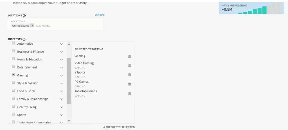Viewport: 288px width, 130px height.
Task: Click the interests list scroll up arrow
Action: 69,44
